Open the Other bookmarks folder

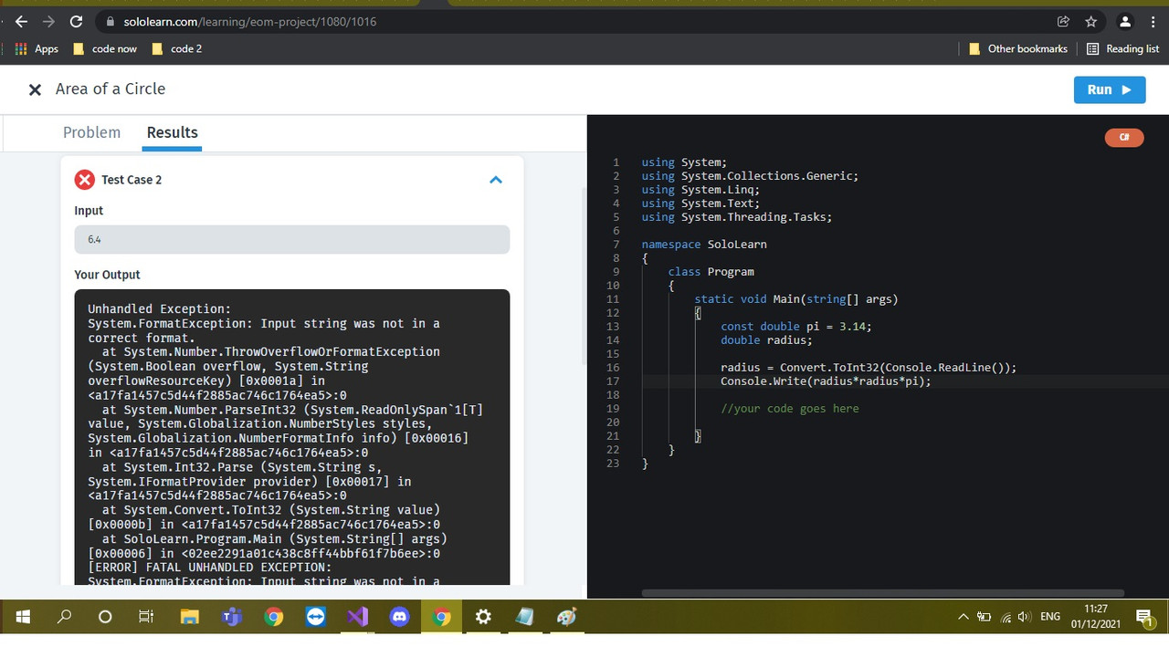(x=1017, y=48)
